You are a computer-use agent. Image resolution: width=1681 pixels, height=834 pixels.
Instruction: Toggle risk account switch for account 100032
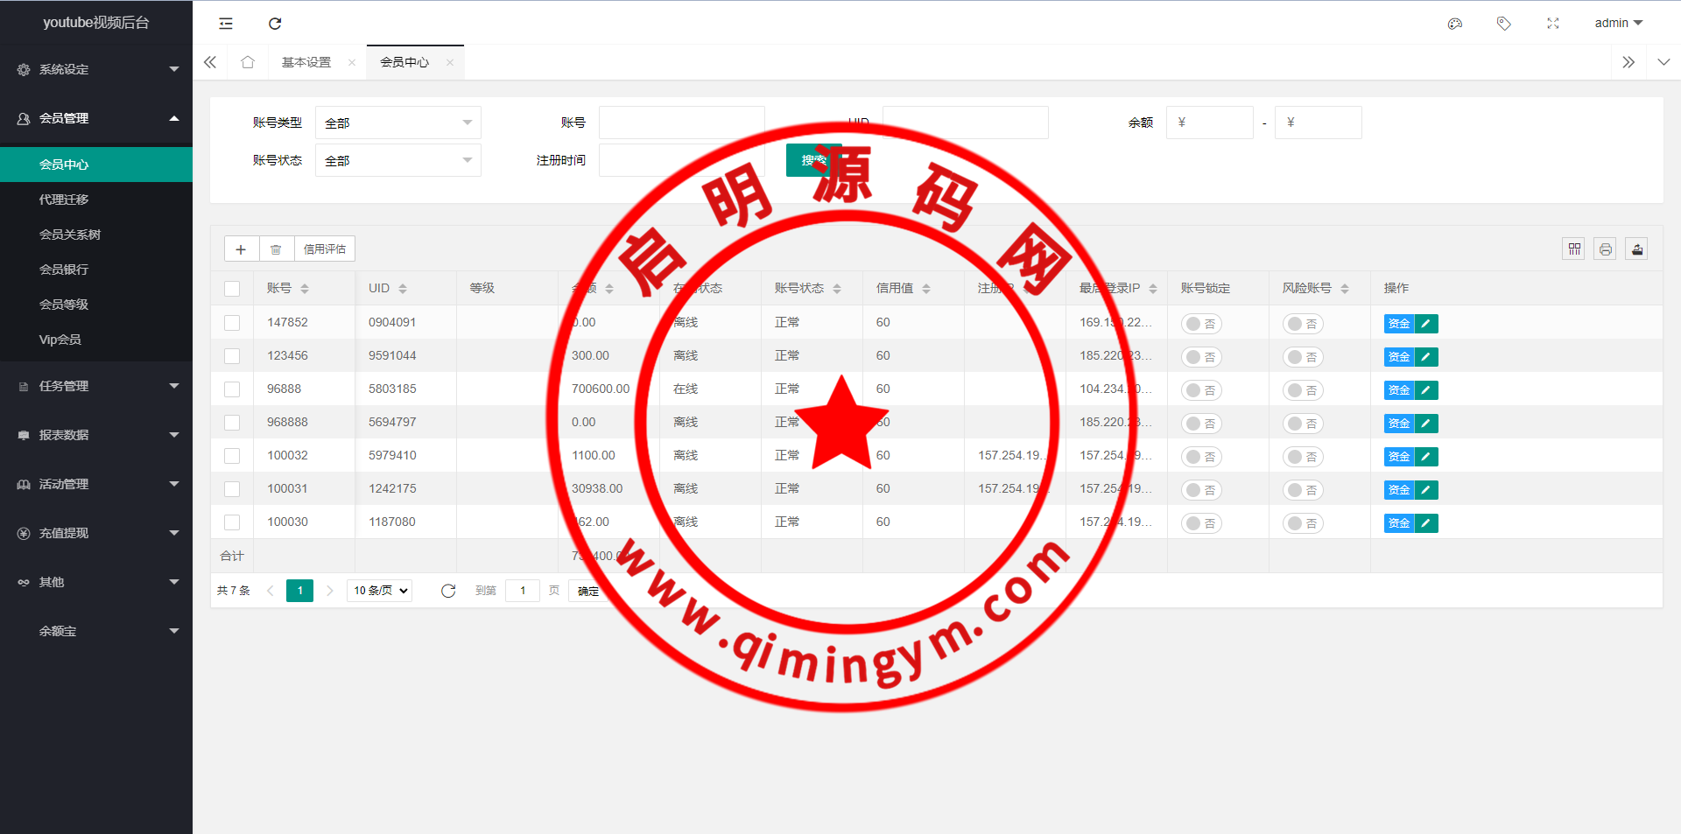pyautogui.click(x=1303, y=457)
